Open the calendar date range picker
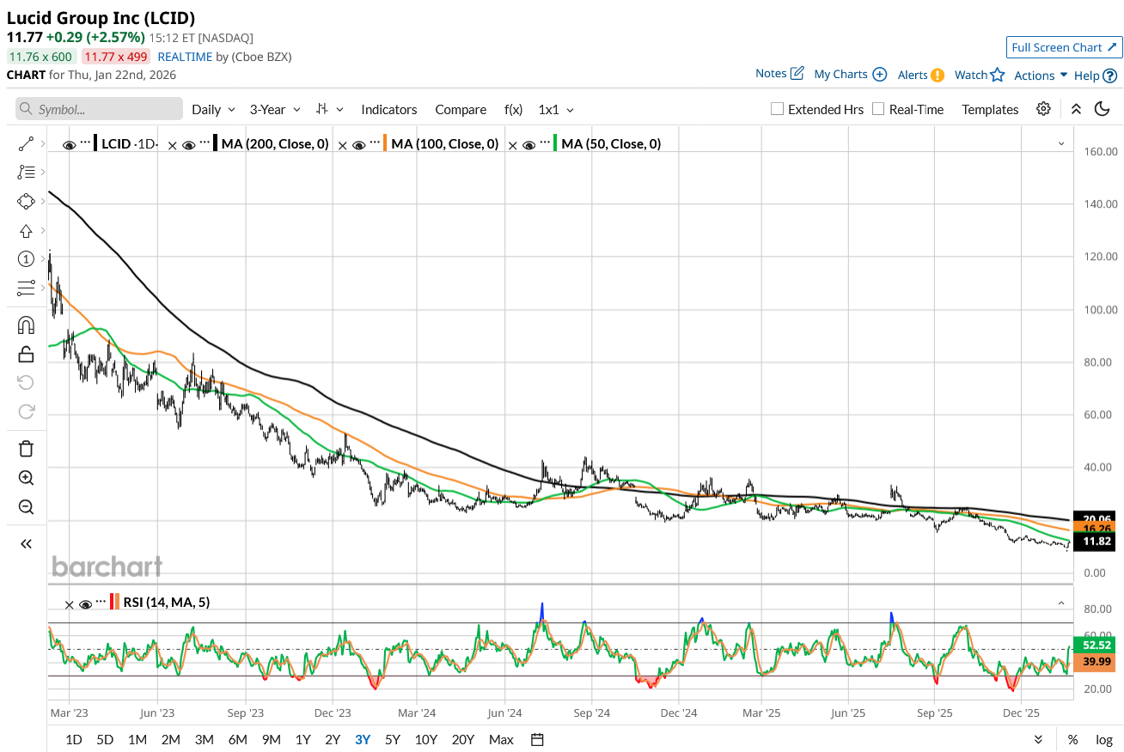This screenshot has width=1124, height=752. 538,739
